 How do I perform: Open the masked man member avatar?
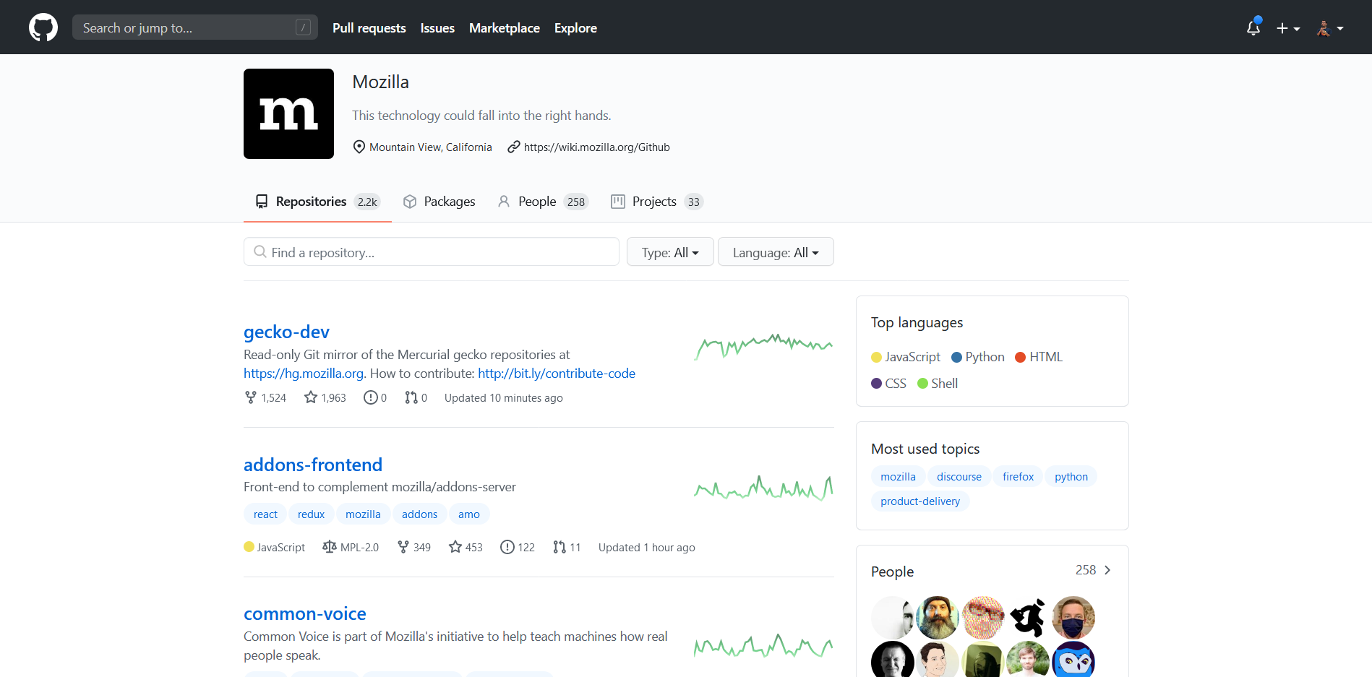(1073, 618)
